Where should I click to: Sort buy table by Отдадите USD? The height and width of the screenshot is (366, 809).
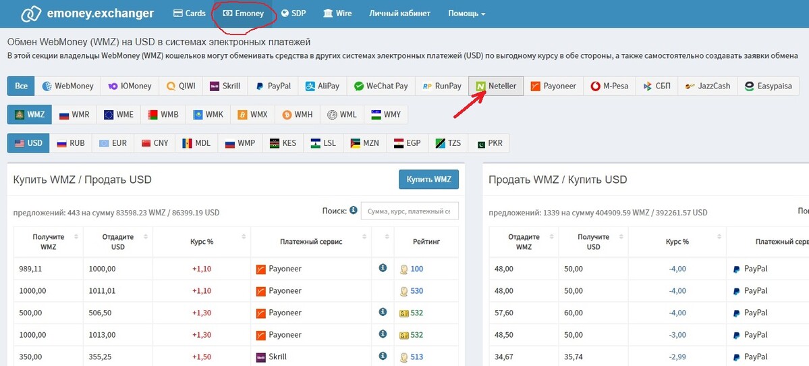coord(118,242)
